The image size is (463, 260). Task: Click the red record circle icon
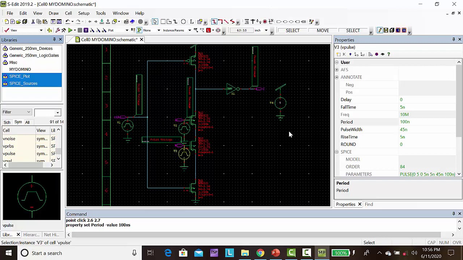pos(265,21)
